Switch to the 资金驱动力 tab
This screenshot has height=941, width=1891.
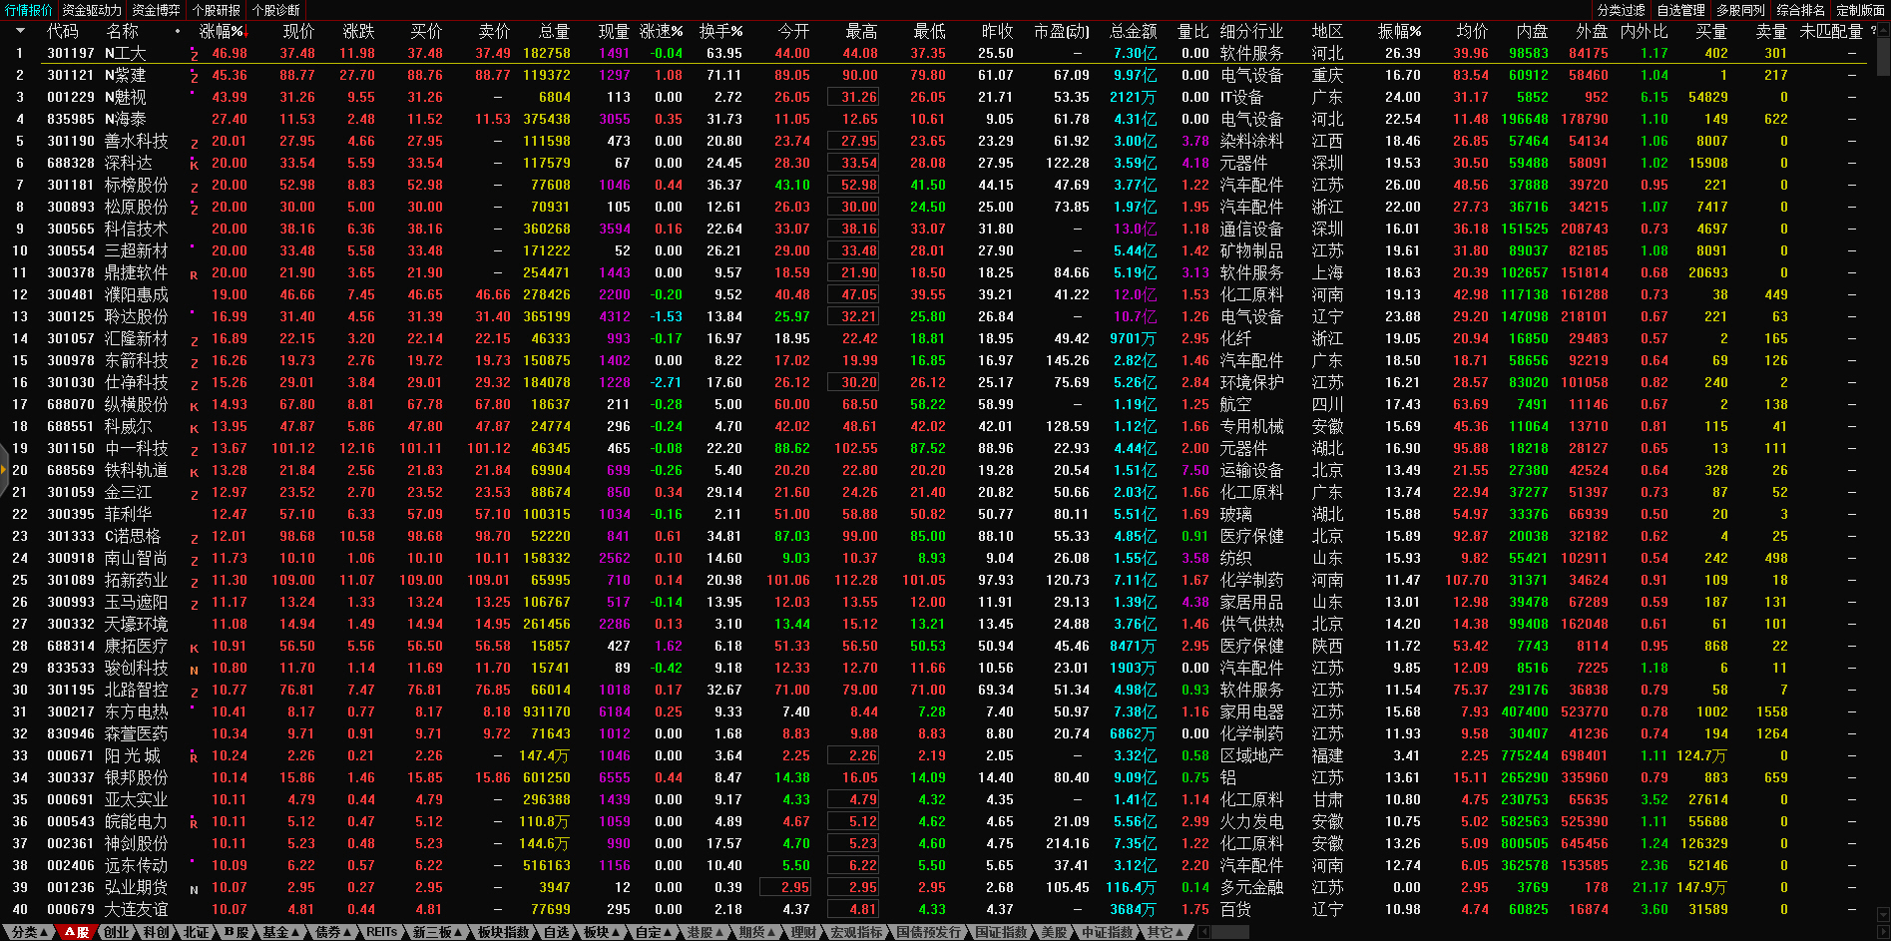point(91,10)
